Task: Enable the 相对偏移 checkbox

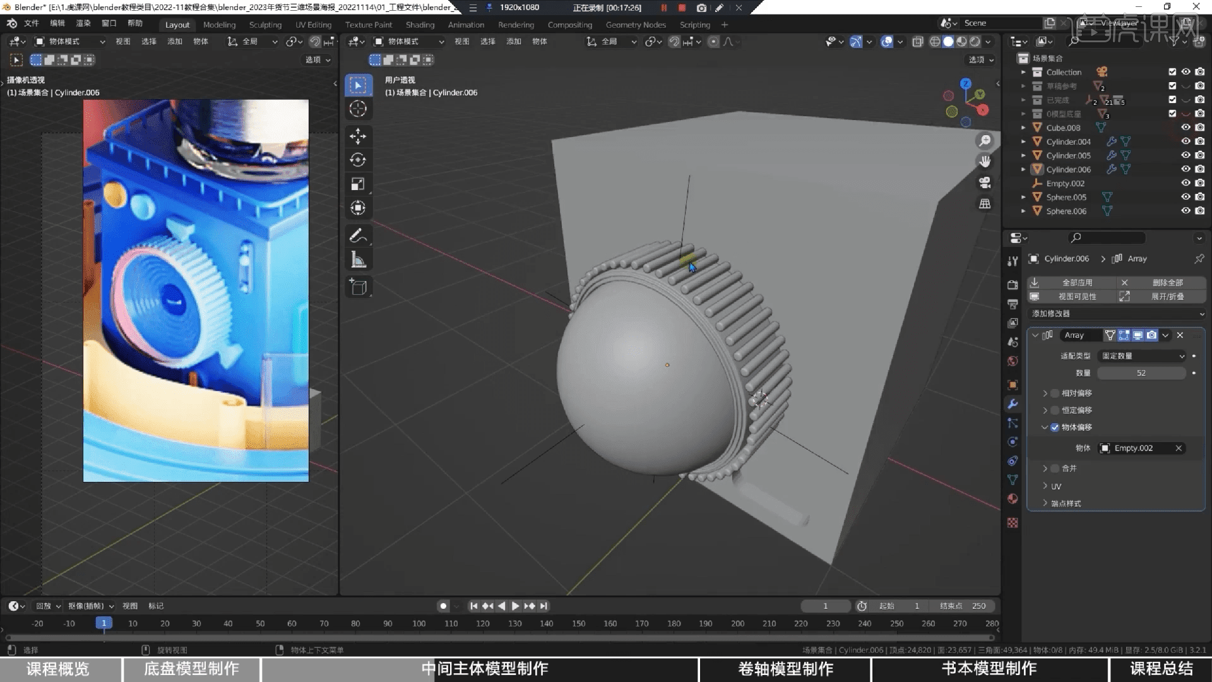Action: tap(1055, 393)
